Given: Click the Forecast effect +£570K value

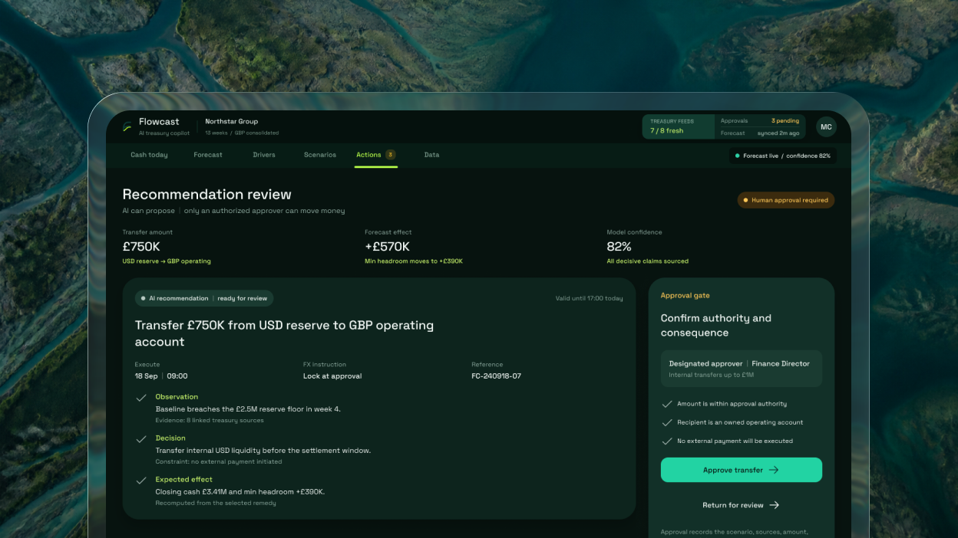Looking at the screenshot, I should (x=388, y=247).
